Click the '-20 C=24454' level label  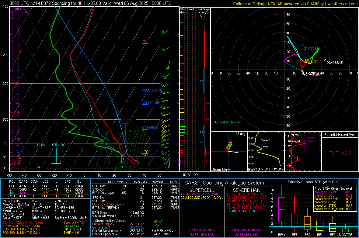point(151,103)
